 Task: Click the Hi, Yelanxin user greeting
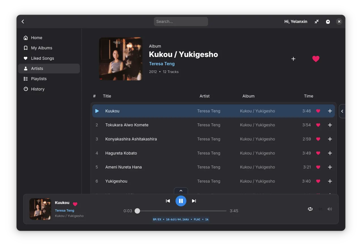(296, 21)
